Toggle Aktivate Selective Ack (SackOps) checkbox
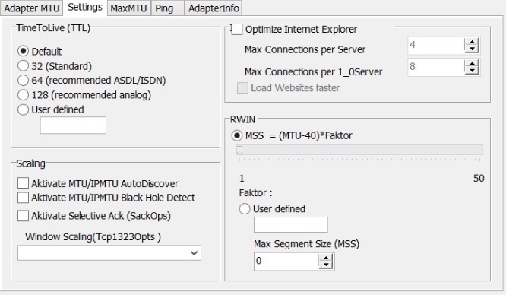Image resolution: width=506 pixels, height=295 pixels. [x=24, y=215]
